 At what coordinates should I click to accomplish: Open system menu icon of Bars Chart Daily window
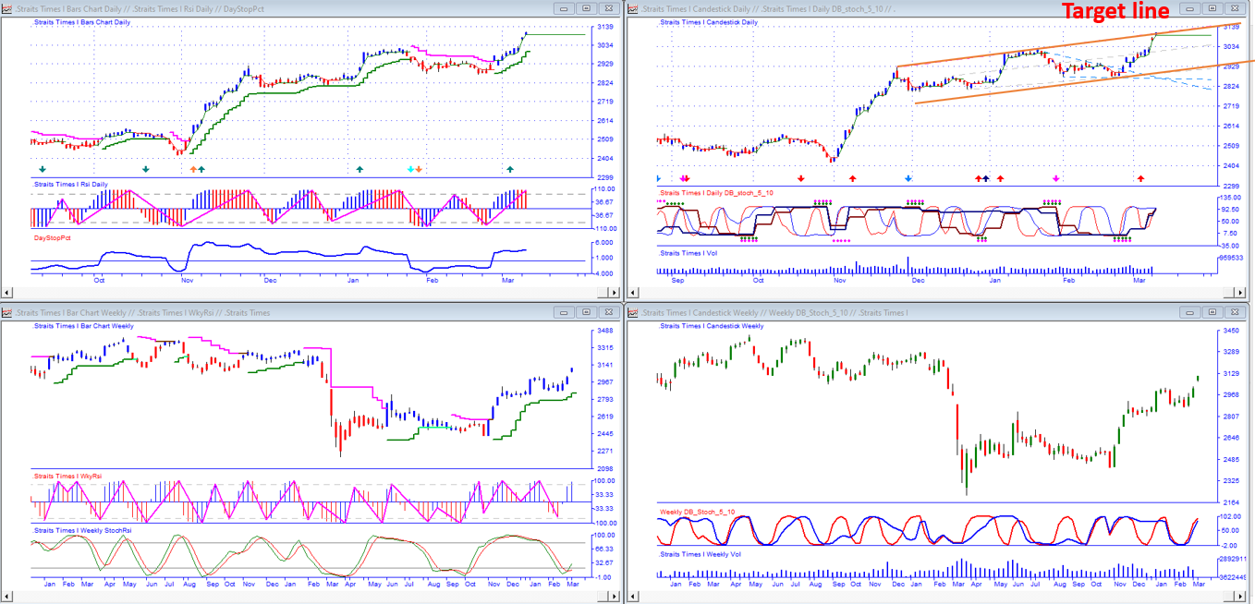coord(8,8)
